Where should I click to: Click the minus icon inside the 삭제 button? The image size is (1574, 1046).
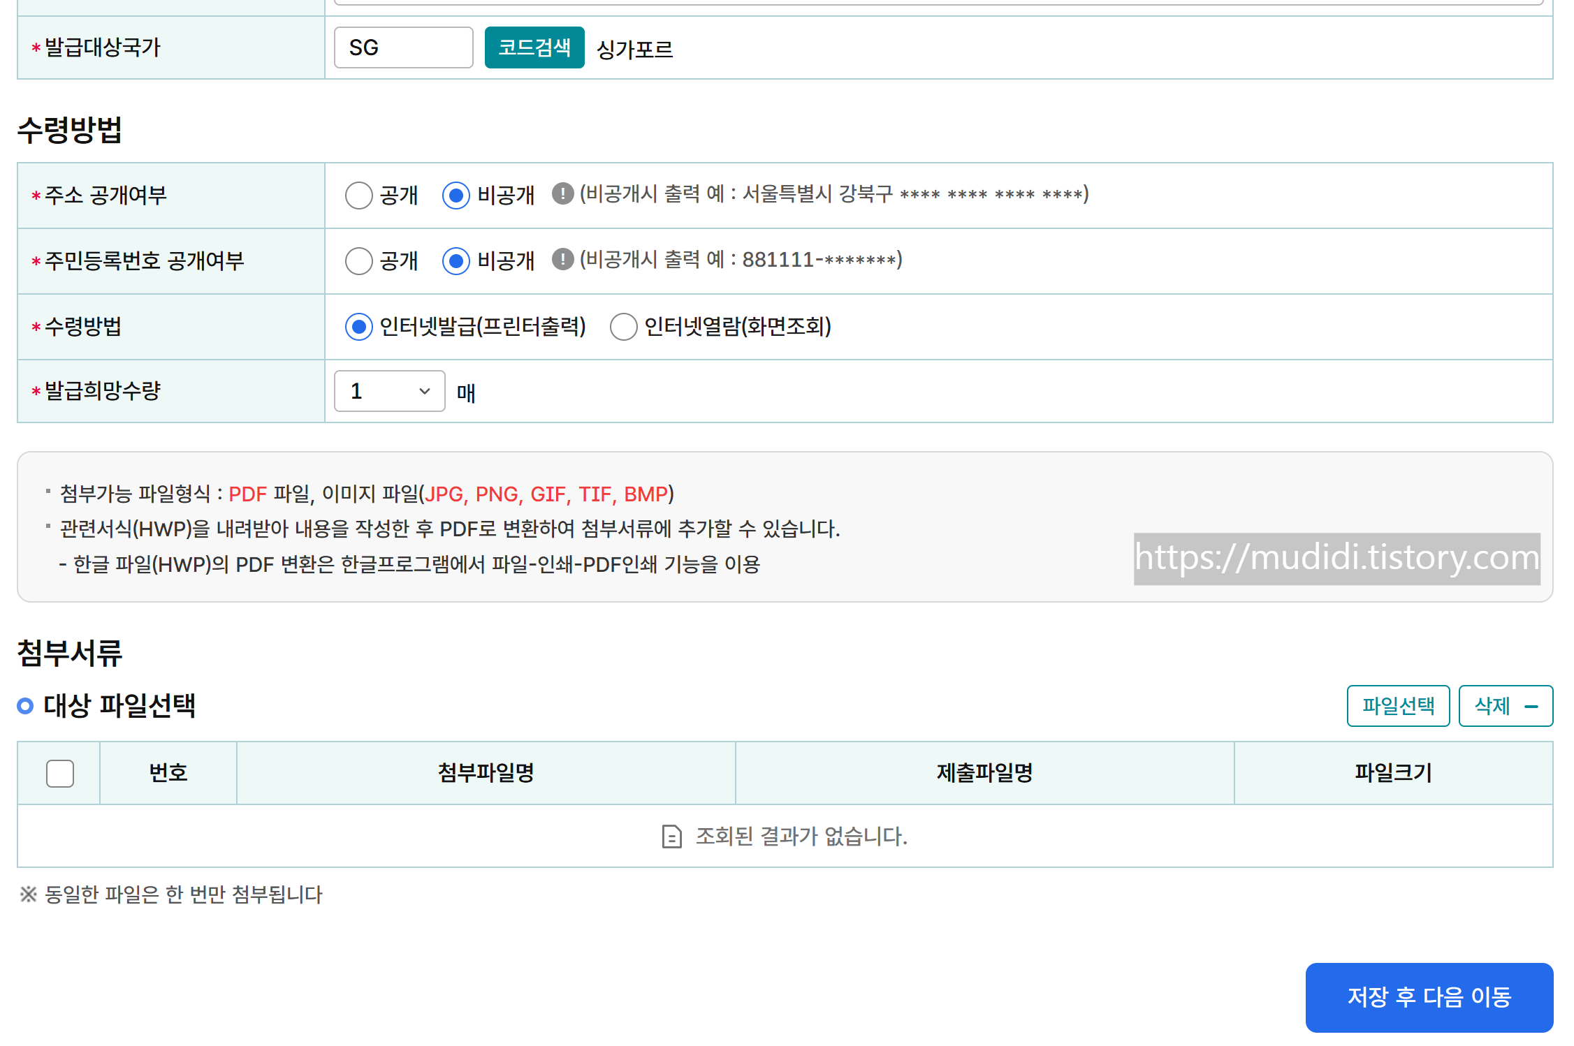(1533, 705)
